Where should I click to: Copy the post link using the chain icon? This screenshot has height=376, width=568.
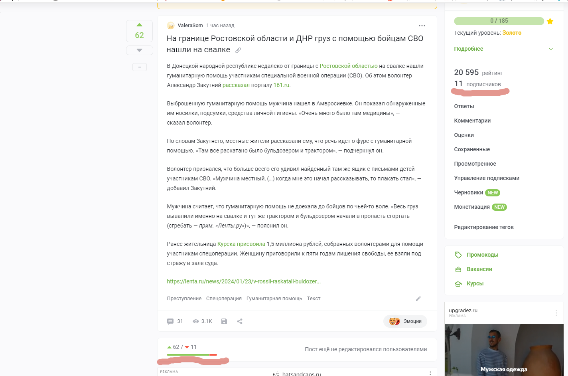pyautogui.click(x=238, y=50)
